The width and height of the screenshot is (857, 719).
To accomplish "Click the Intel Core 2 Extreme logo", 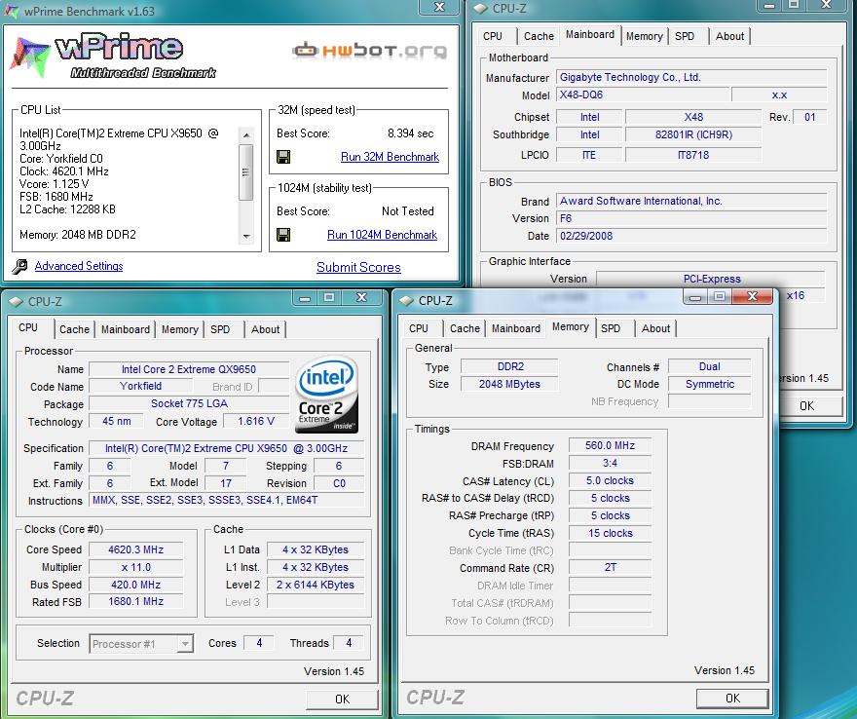I will click(x=326, y=395).
